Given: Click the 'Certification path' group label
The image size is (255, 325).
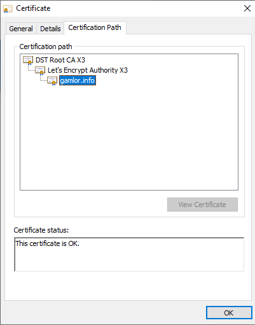Looking at the screenshot, I should [x=46, y=47].
